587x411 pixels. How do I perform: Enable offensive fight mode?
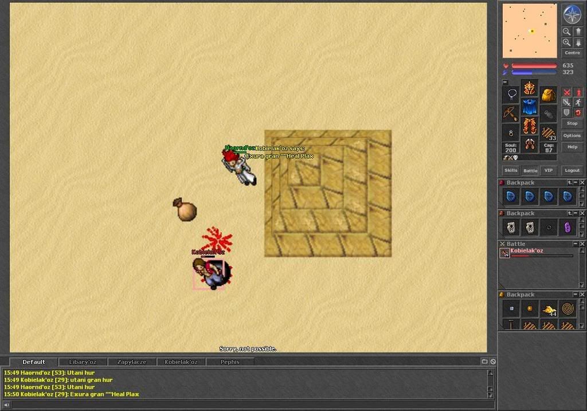(567, 92)
